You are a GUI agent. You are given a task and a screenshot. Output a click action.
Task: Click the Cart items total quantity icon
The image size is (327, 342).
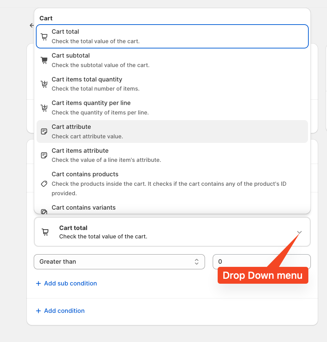44,84
